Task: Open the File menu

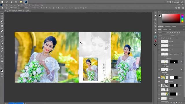Action: [4, 5]
